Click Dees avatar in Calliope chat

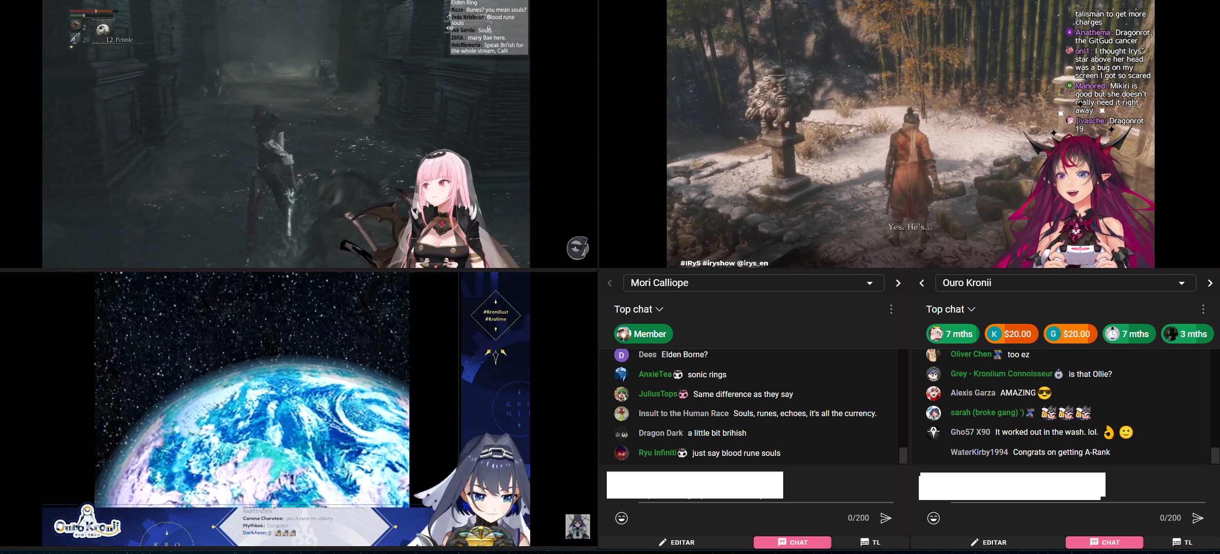(622, 355)
